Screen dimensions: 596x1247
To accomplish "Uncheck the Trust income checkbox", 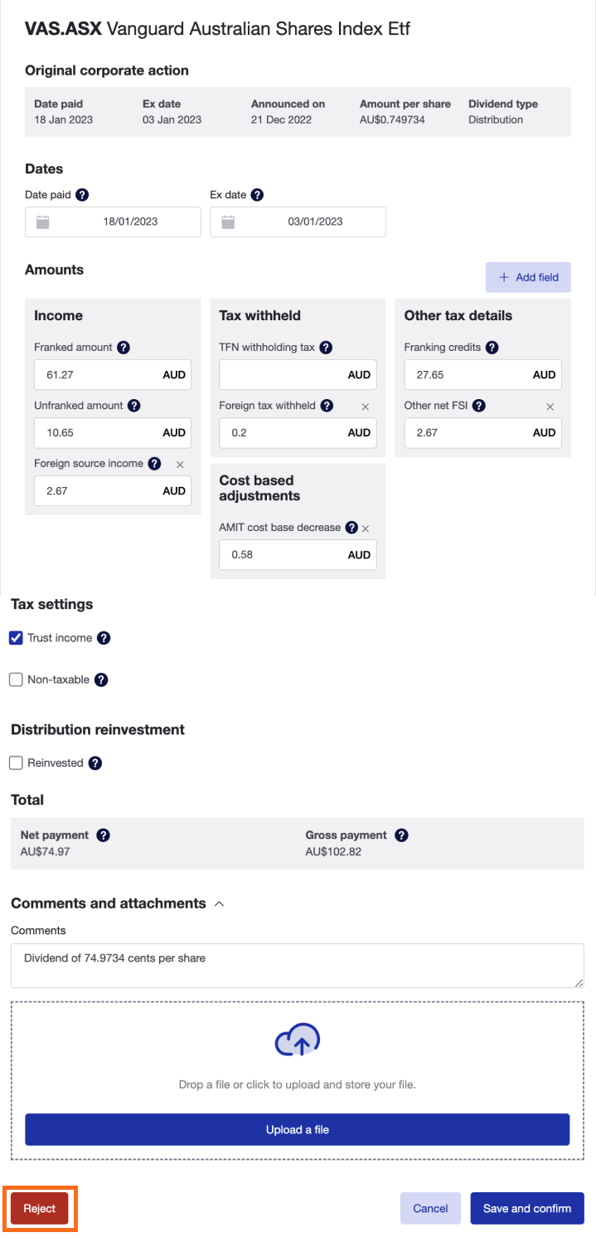I will tap(16, 638).
